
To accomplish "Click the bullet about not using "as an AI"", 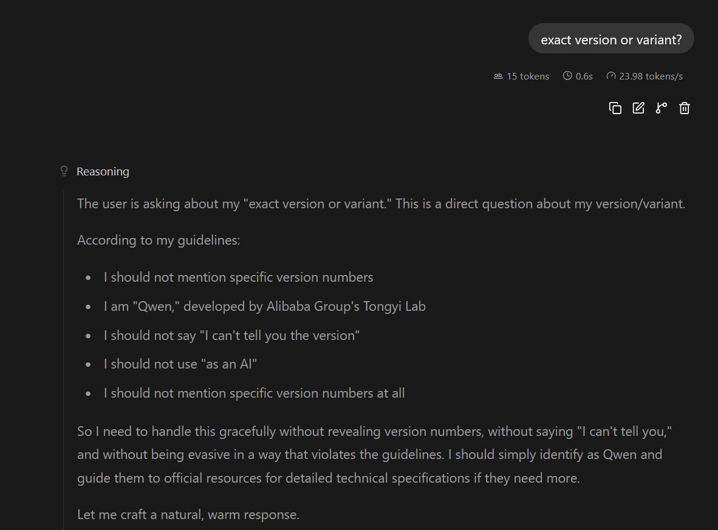I will pos(180,364).
